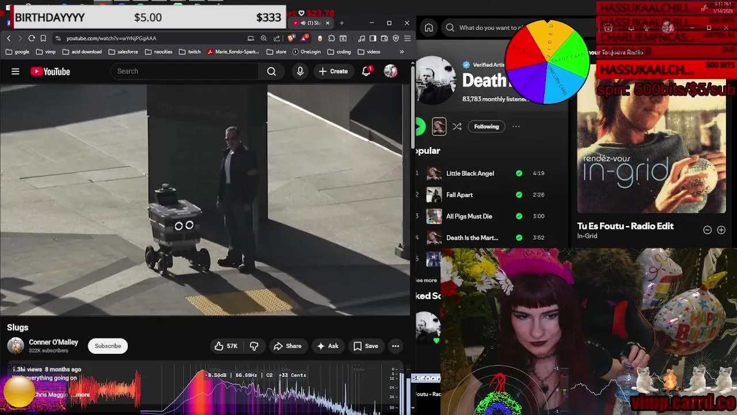Image resolution: width=737 pixels, height=415 pixels.
Task: Open the Brave wallet icon
Action: point(384,38)
